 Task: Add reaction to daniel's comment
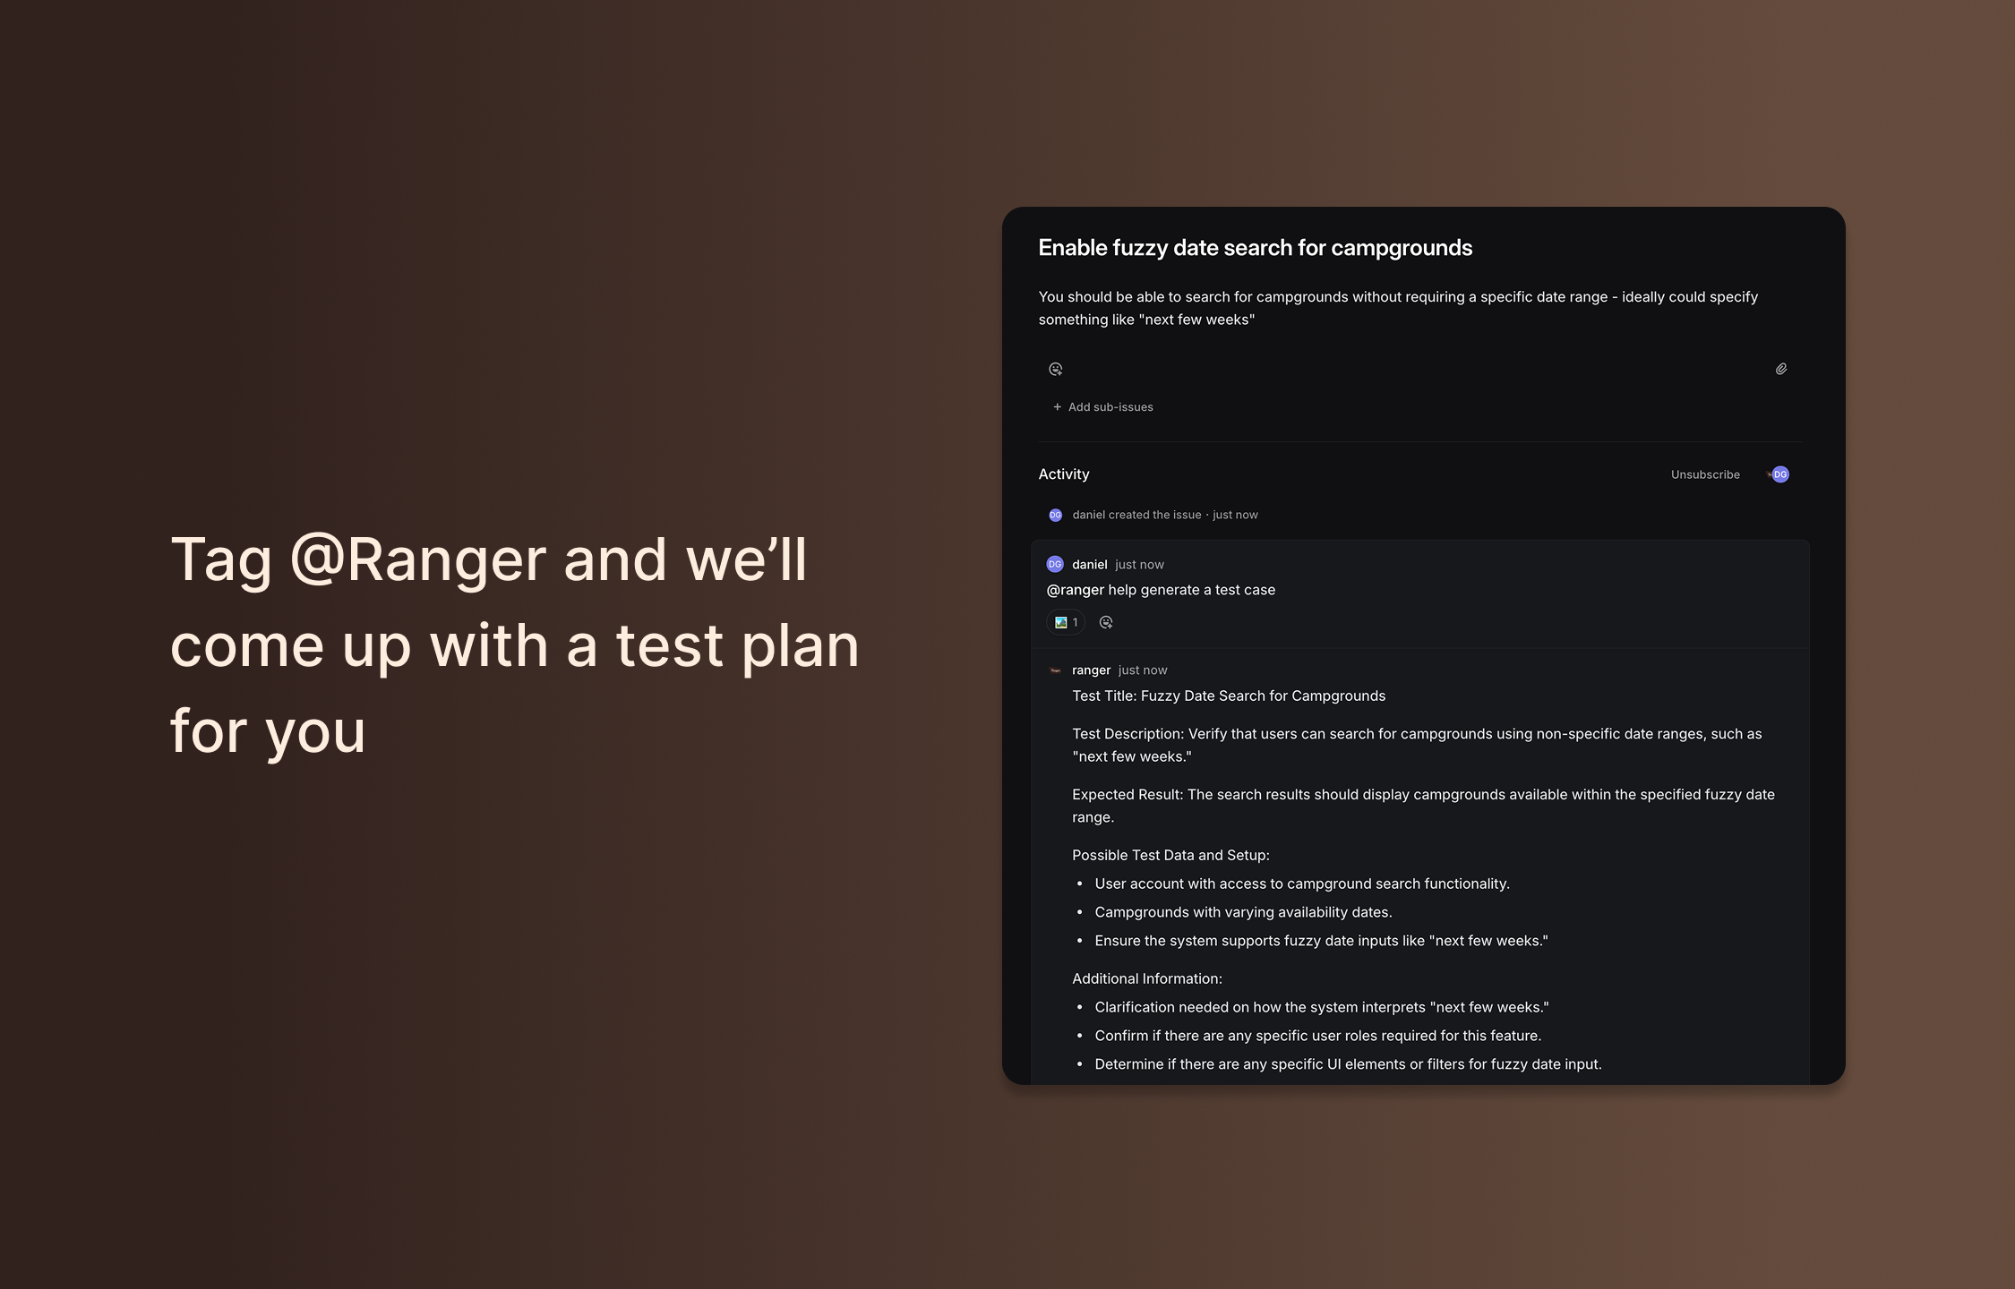1106,622
